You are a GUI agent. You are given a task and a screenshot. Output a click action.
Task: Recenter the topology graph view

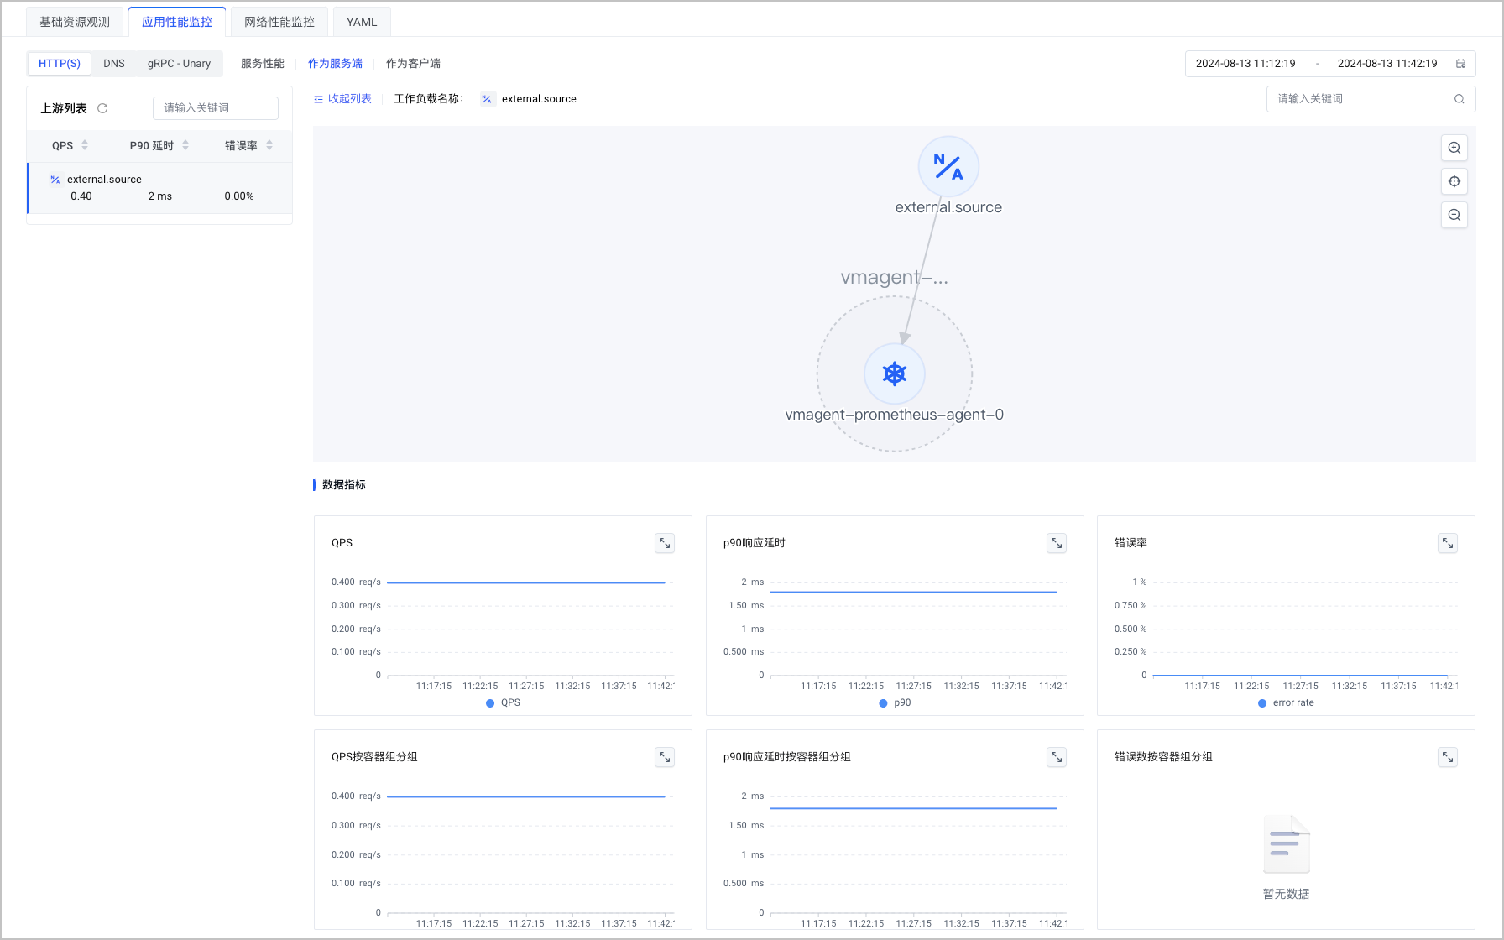click(x=1454, y=181)
